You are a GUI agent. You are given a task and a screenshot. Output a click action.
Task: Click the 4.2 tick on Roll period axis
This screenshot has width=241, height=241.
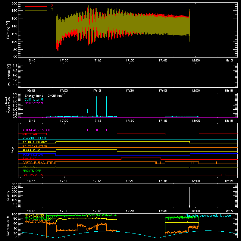click(15, 70)
